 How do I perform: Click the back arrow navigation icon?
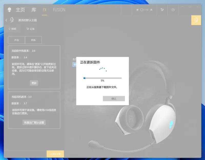click(x=6, y=20)
